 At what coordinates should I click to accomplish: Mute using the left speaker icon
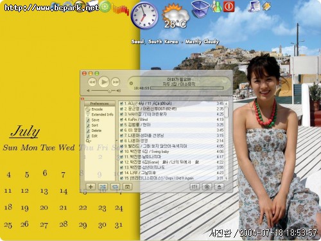click(89, 91)
